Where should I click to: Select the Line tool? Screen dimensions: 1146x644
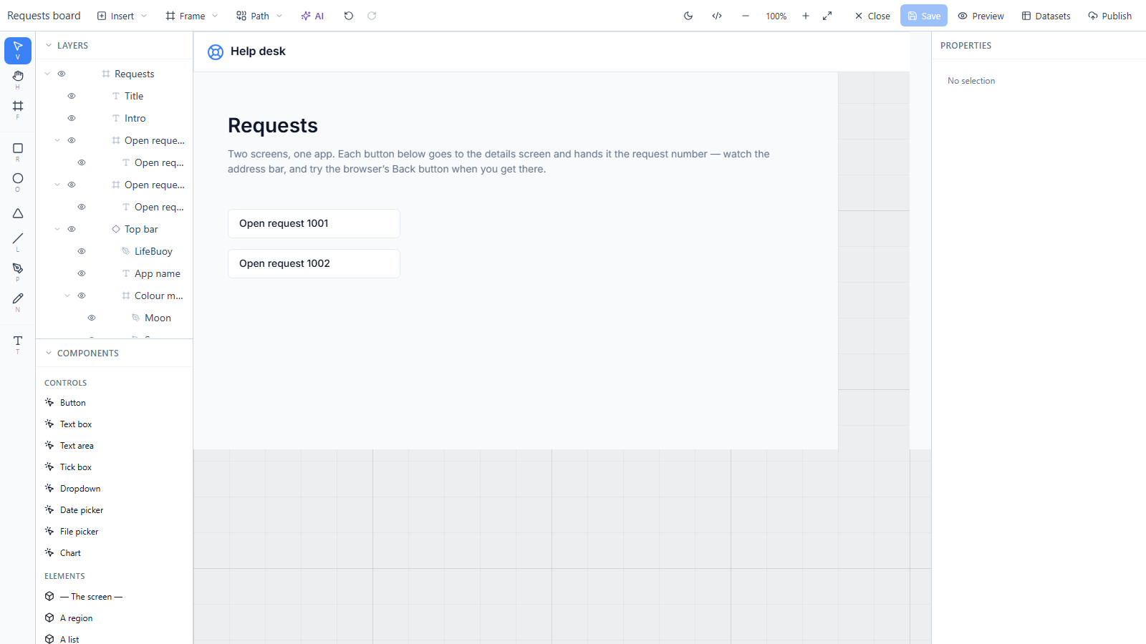pyautogui.click(x=18, y=242)
